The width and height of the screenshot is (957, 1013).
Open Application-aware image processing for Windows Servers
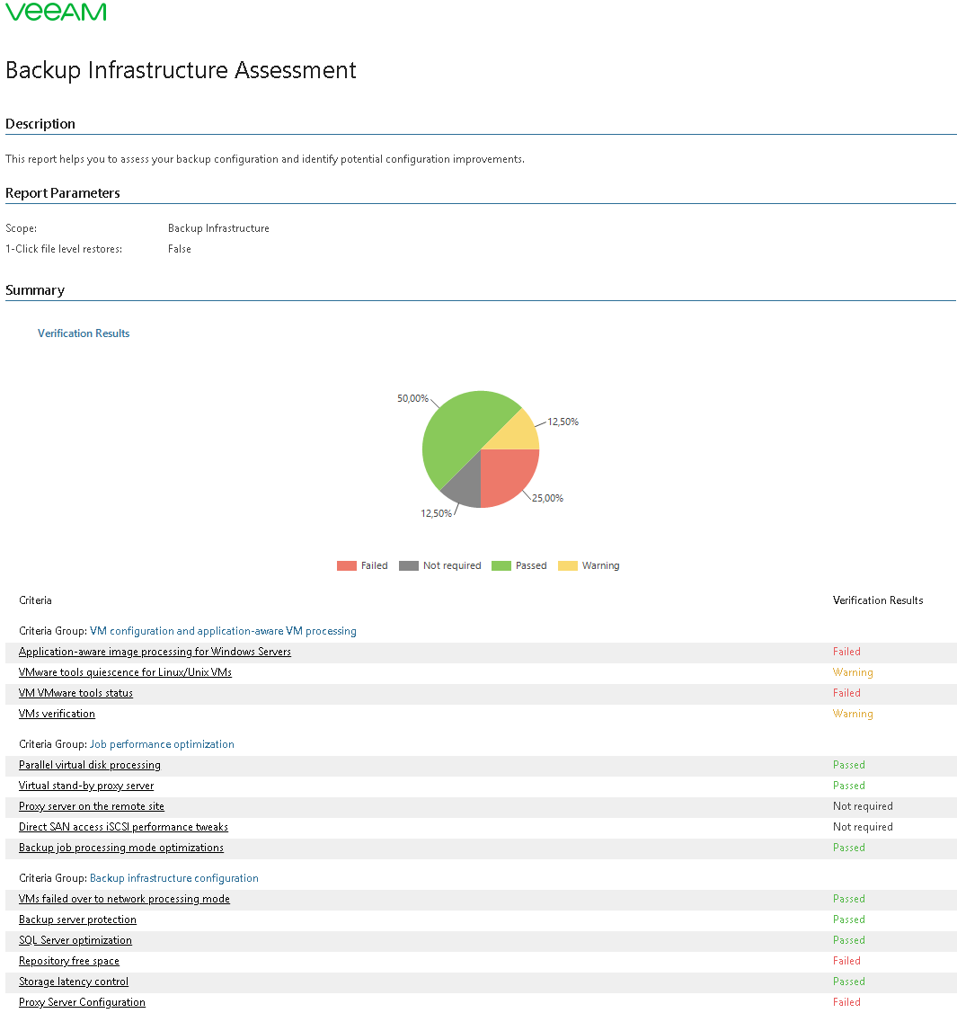(155, 652)
